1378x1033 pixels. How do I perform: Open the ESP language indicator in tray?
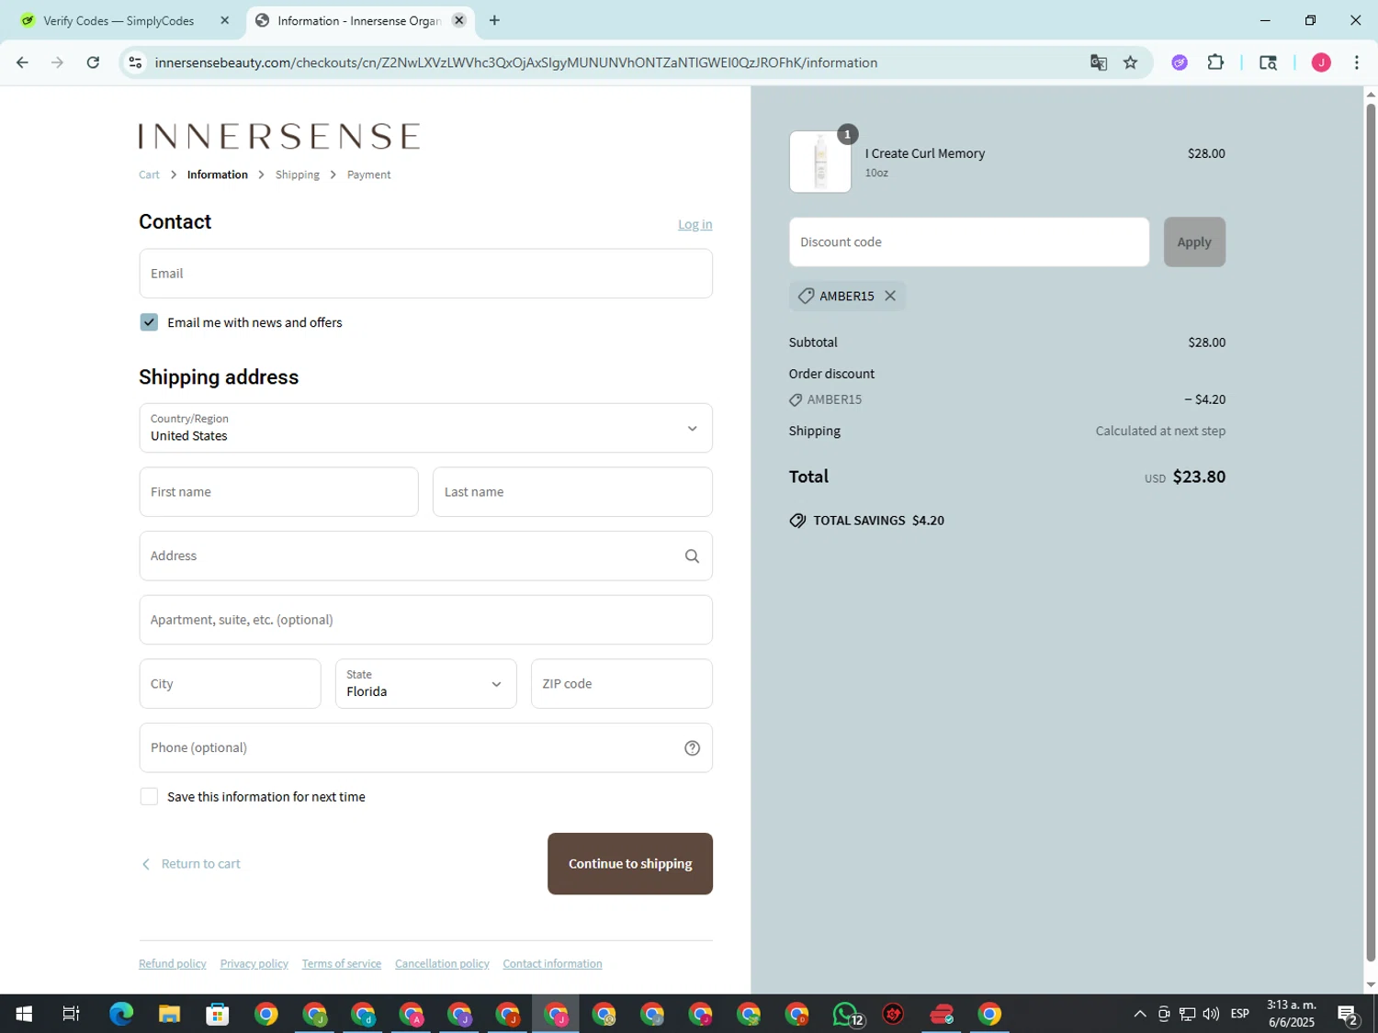point(1240,1014)
